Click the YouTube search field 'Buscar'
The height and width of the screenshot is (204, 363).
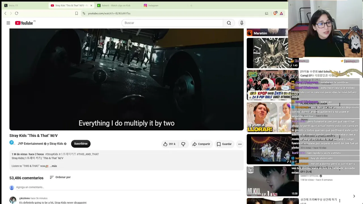(x=172, y=23)
